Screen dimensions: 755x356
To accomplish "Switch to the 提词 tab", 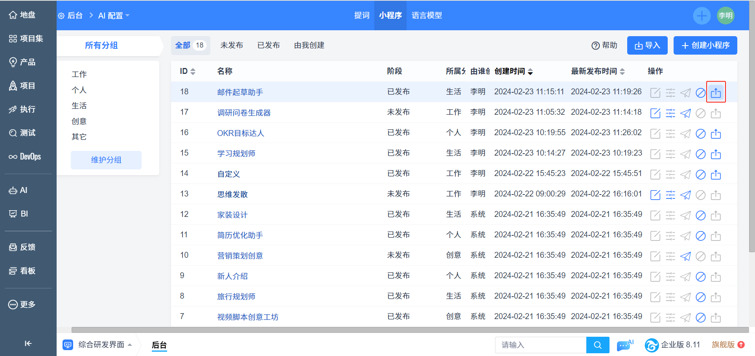I will pos(362,15).
